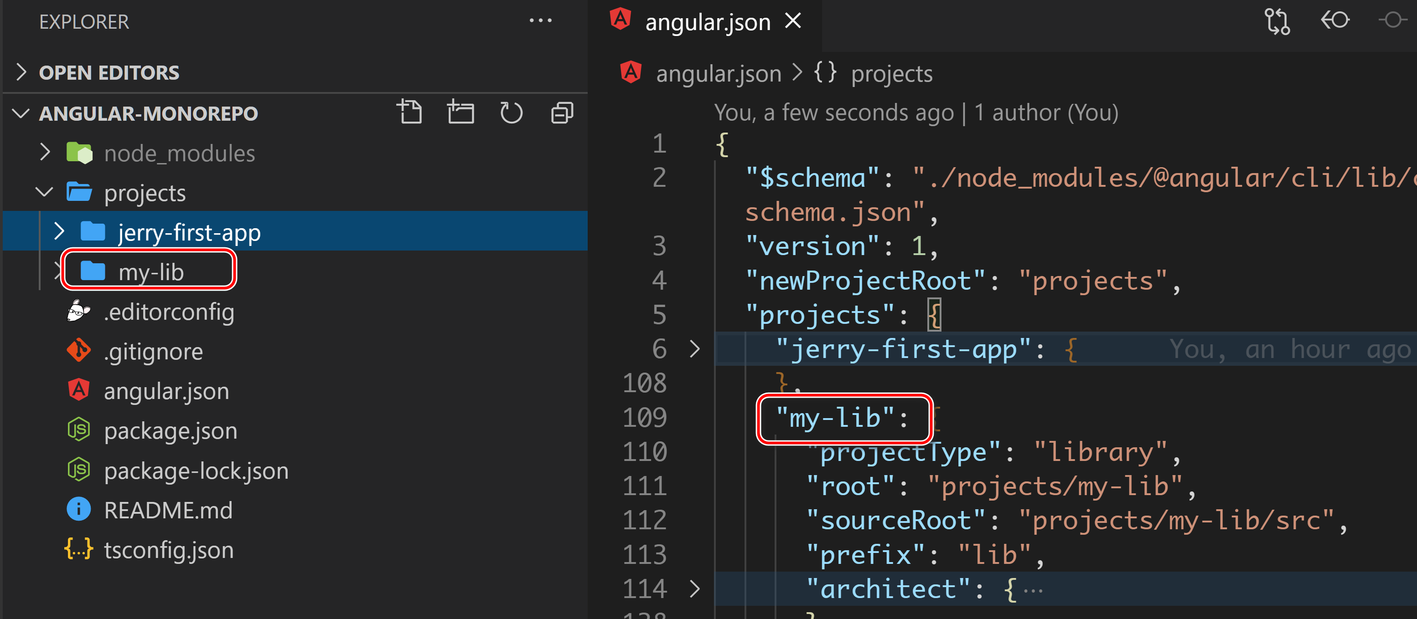The height and width of the screenshot is (619, 1417).
Task: Open explorer more actions ellipsis menu
Action: click(540, 21)
